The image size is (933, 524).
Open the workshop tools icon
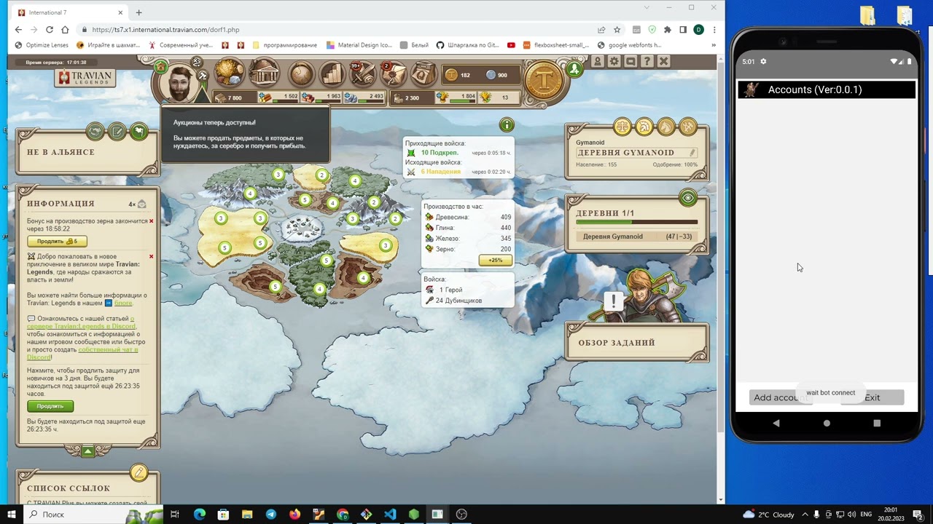point(688,127)
